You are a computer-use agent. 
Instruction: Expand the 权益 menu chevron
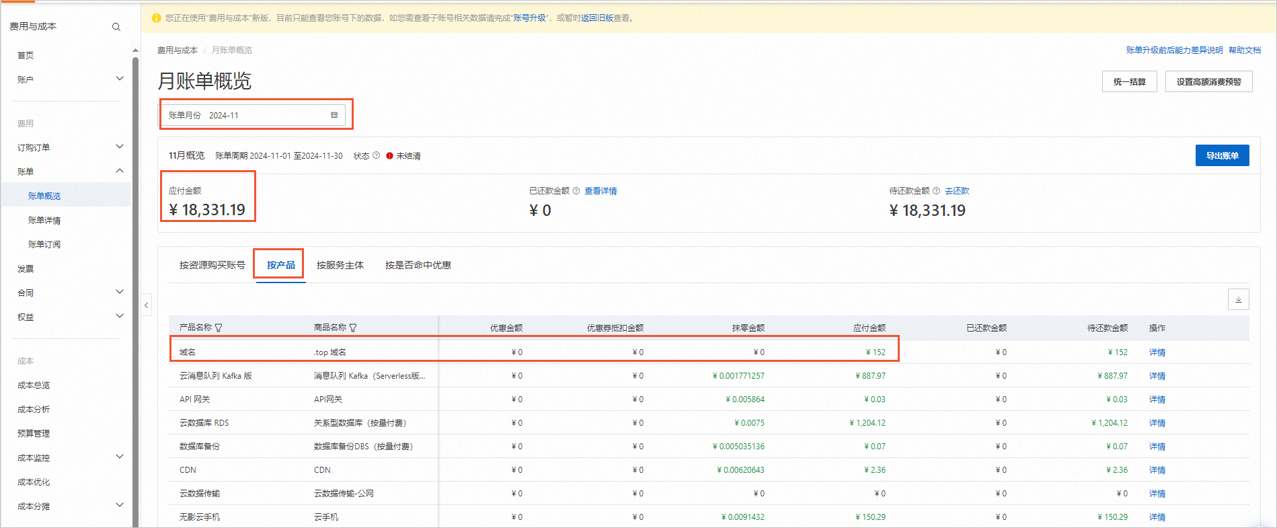click(x=120, y=316)
